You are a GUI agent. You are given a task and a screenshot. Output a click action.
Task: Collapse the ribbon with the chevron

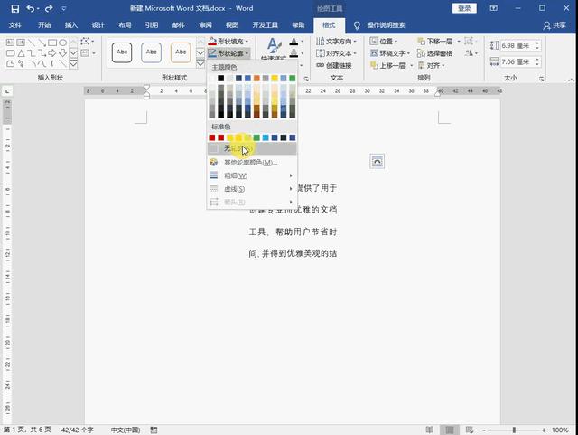pos(571,80)
